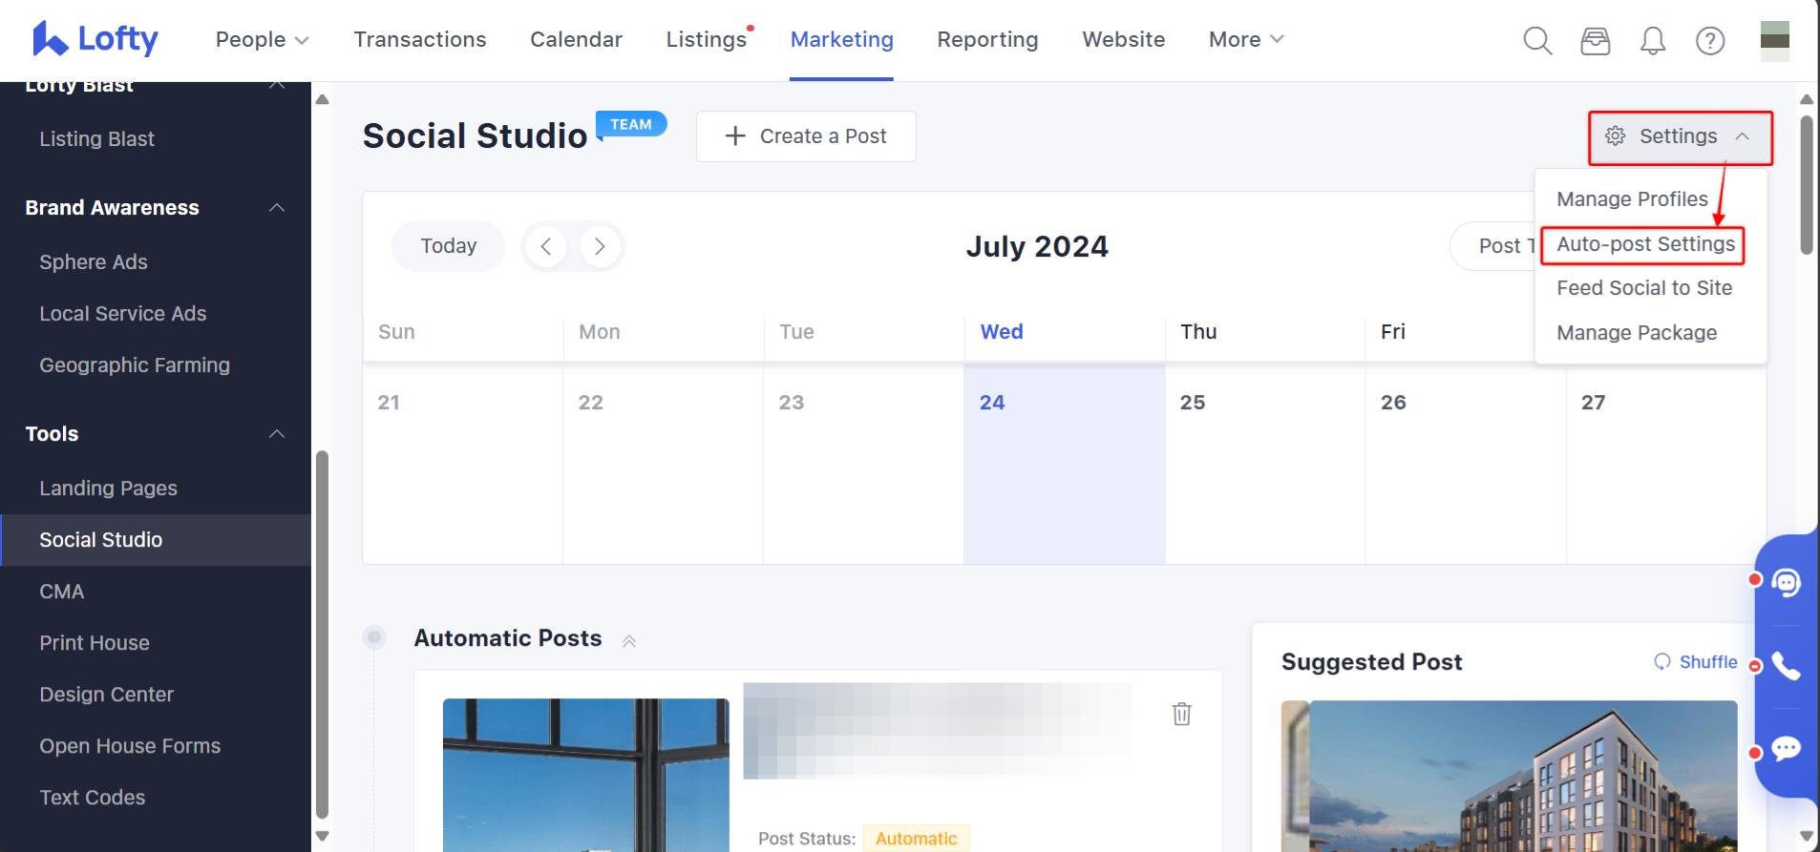Open notifications bell icon

click(x=1652, y=40)
